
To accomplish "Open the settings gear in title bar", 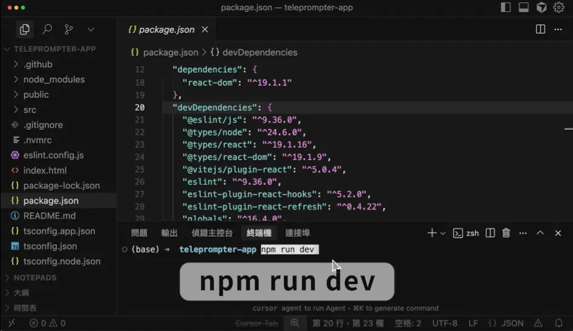I will (x=558, y=7).
